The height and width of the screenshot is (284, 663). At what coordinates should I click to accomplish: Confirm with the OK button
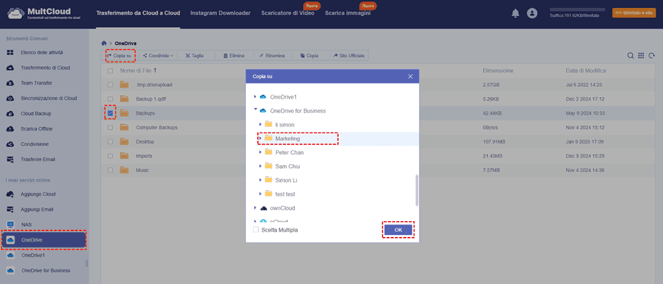[x=398, y=230]
